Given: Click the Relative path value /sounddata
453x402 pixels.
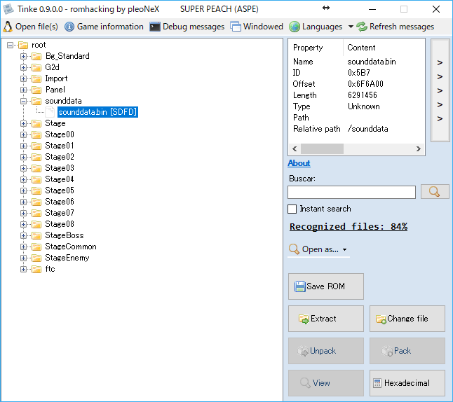Looking at the screenshot, I should [x=367, y=129].
